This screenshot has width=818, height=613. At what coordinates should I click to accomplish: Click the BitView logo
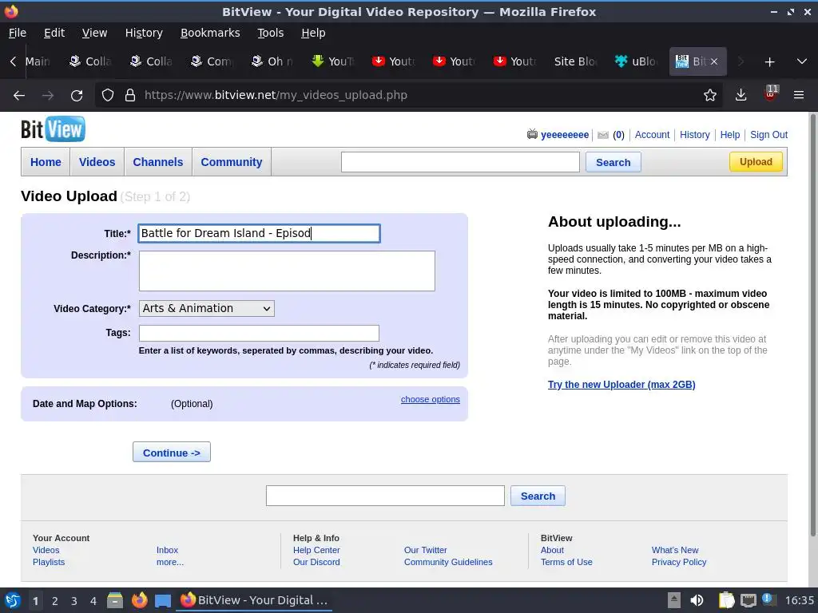pos(54,129)
